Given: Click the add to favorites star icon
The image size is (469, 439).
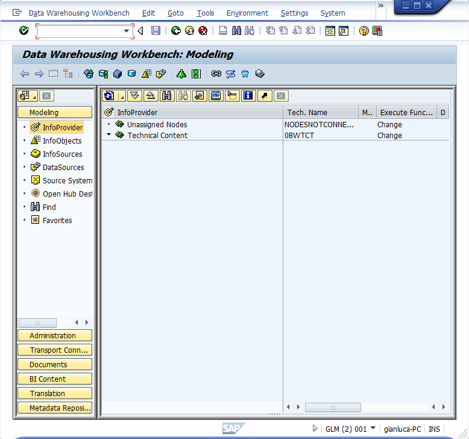Looking at the screenshot, I should pos(199,96).
